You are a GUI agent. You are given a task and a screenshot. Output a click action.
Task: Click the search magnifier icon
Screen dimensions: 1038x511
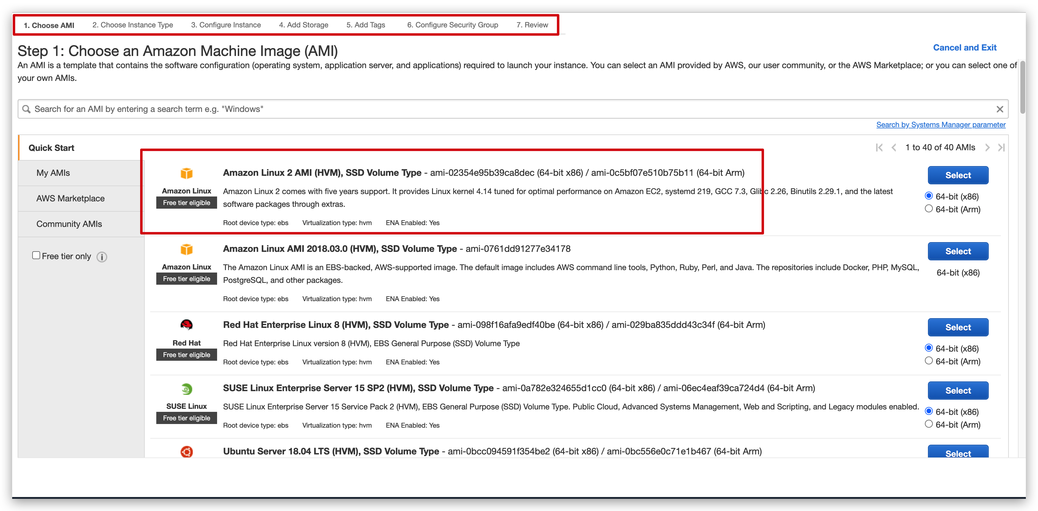tap(26, 109)
